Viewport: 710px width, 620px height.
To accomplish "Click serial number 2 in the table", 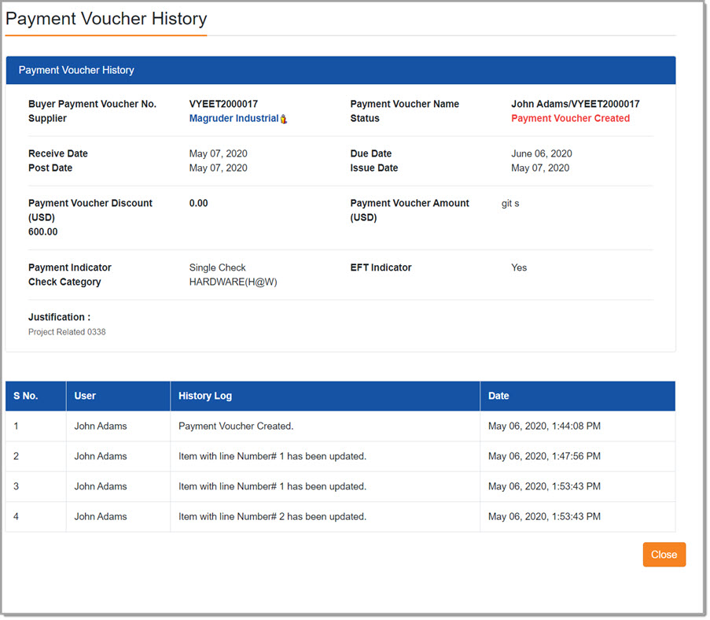I will (16, 456).
